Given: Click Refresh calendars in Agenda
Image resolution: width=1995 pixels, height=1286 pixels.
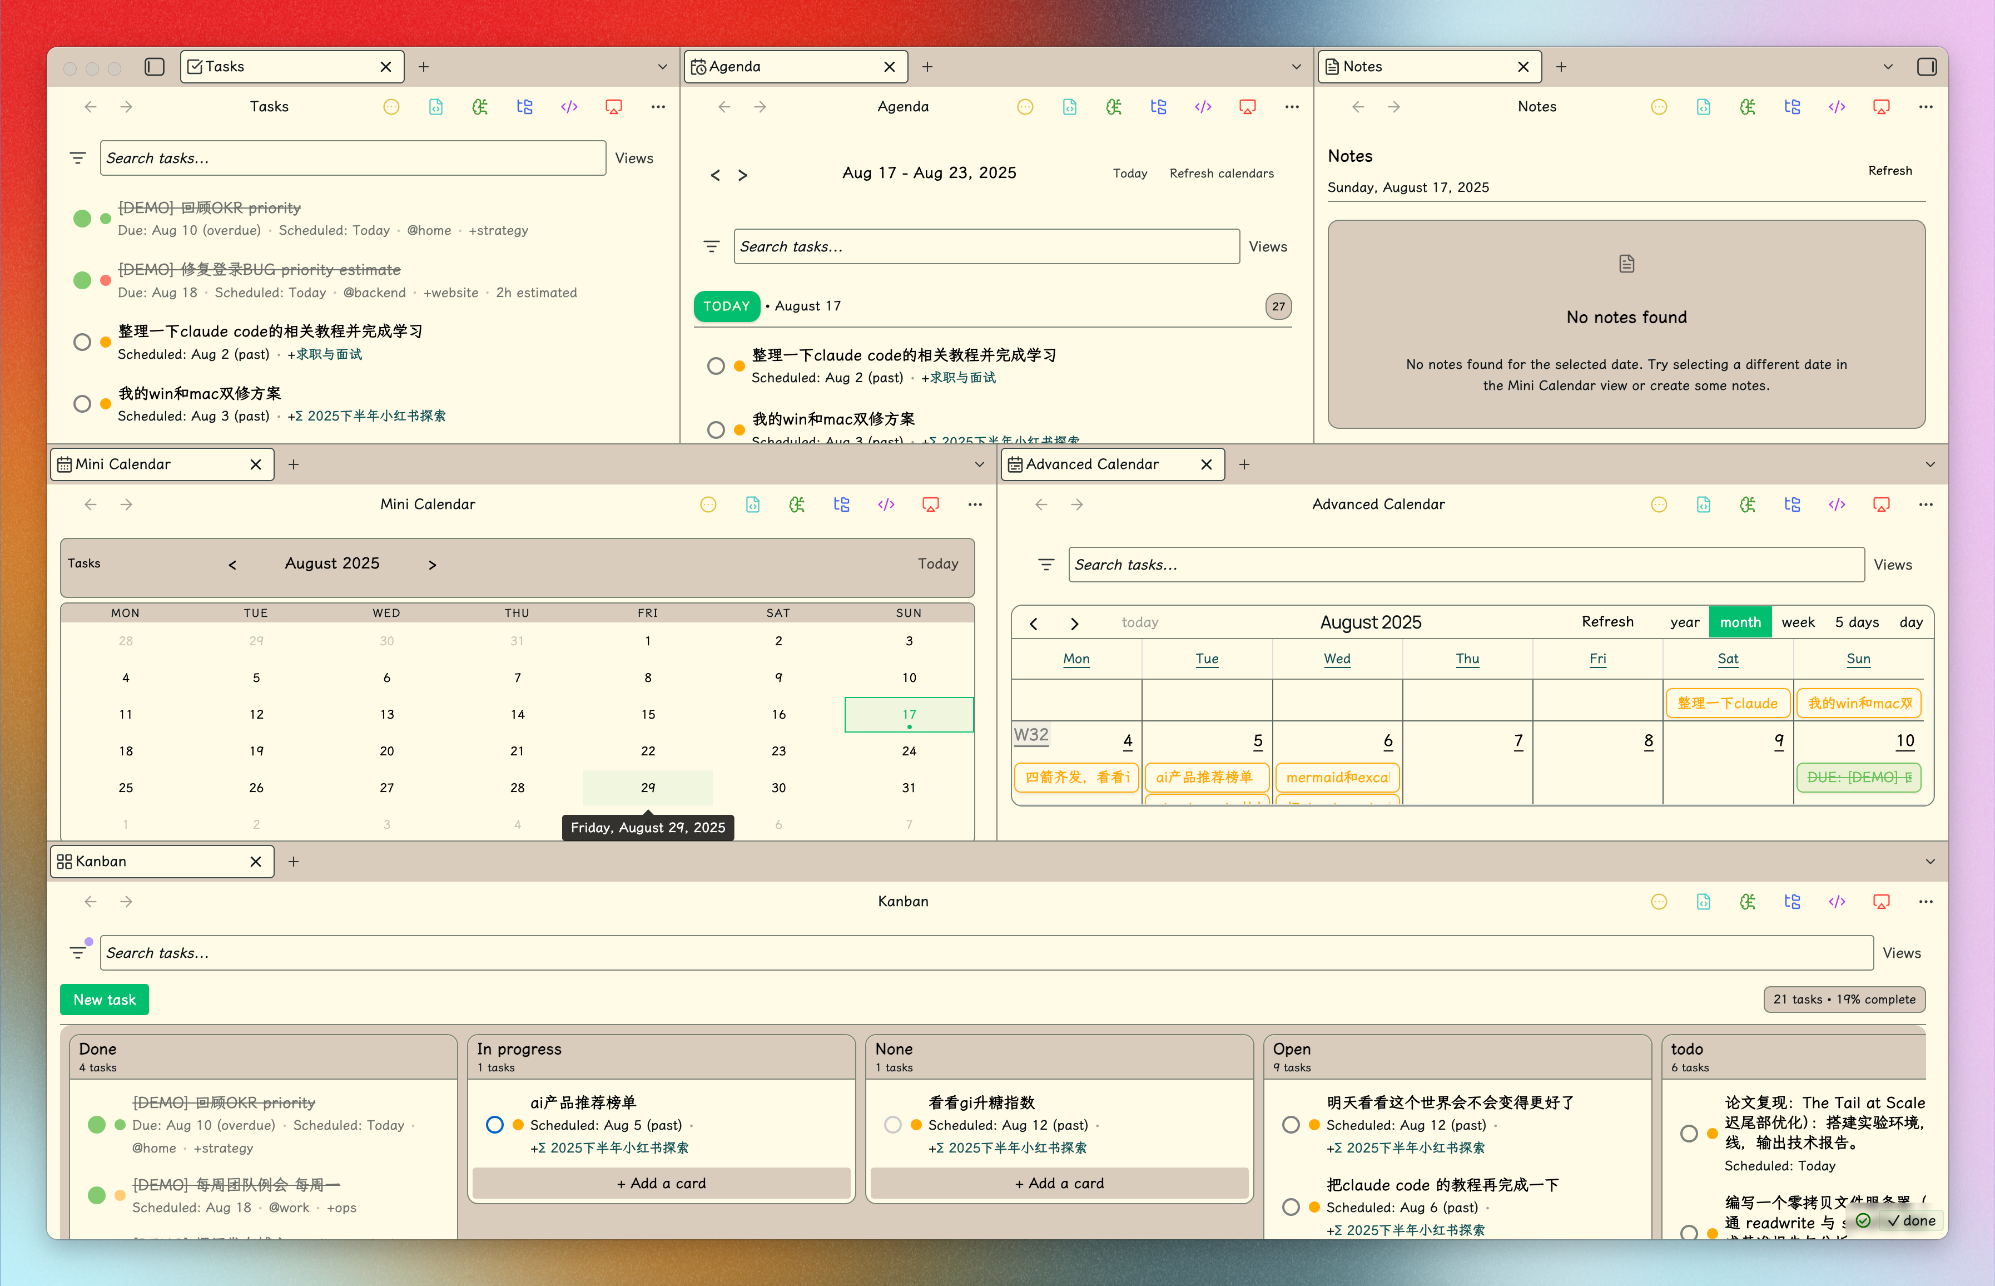Looking at the screenshot, I should (1221, 174).
